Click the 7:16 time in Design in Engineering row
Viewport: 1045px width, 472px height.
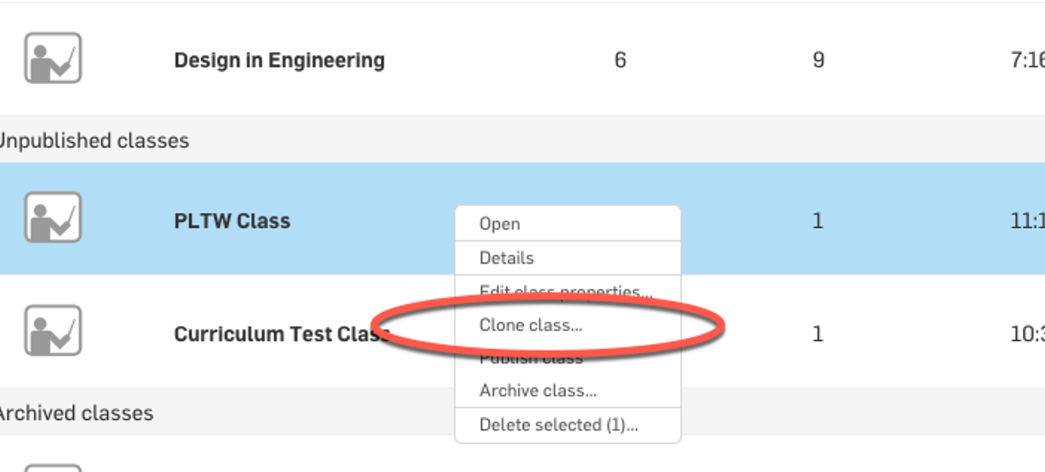pyautogui.click(x=1027, y=60)
